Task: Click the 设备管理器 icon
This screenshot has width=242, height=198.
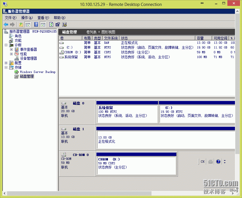Action: click(x=17, y=59)
